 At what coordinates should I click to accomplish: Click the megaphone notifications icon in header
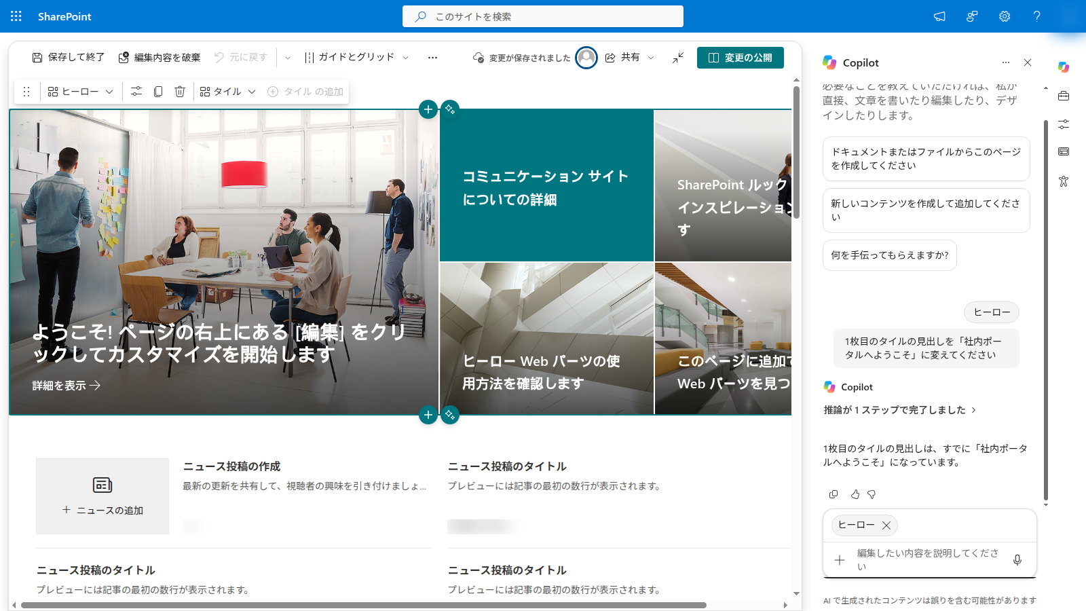(939, 16)
